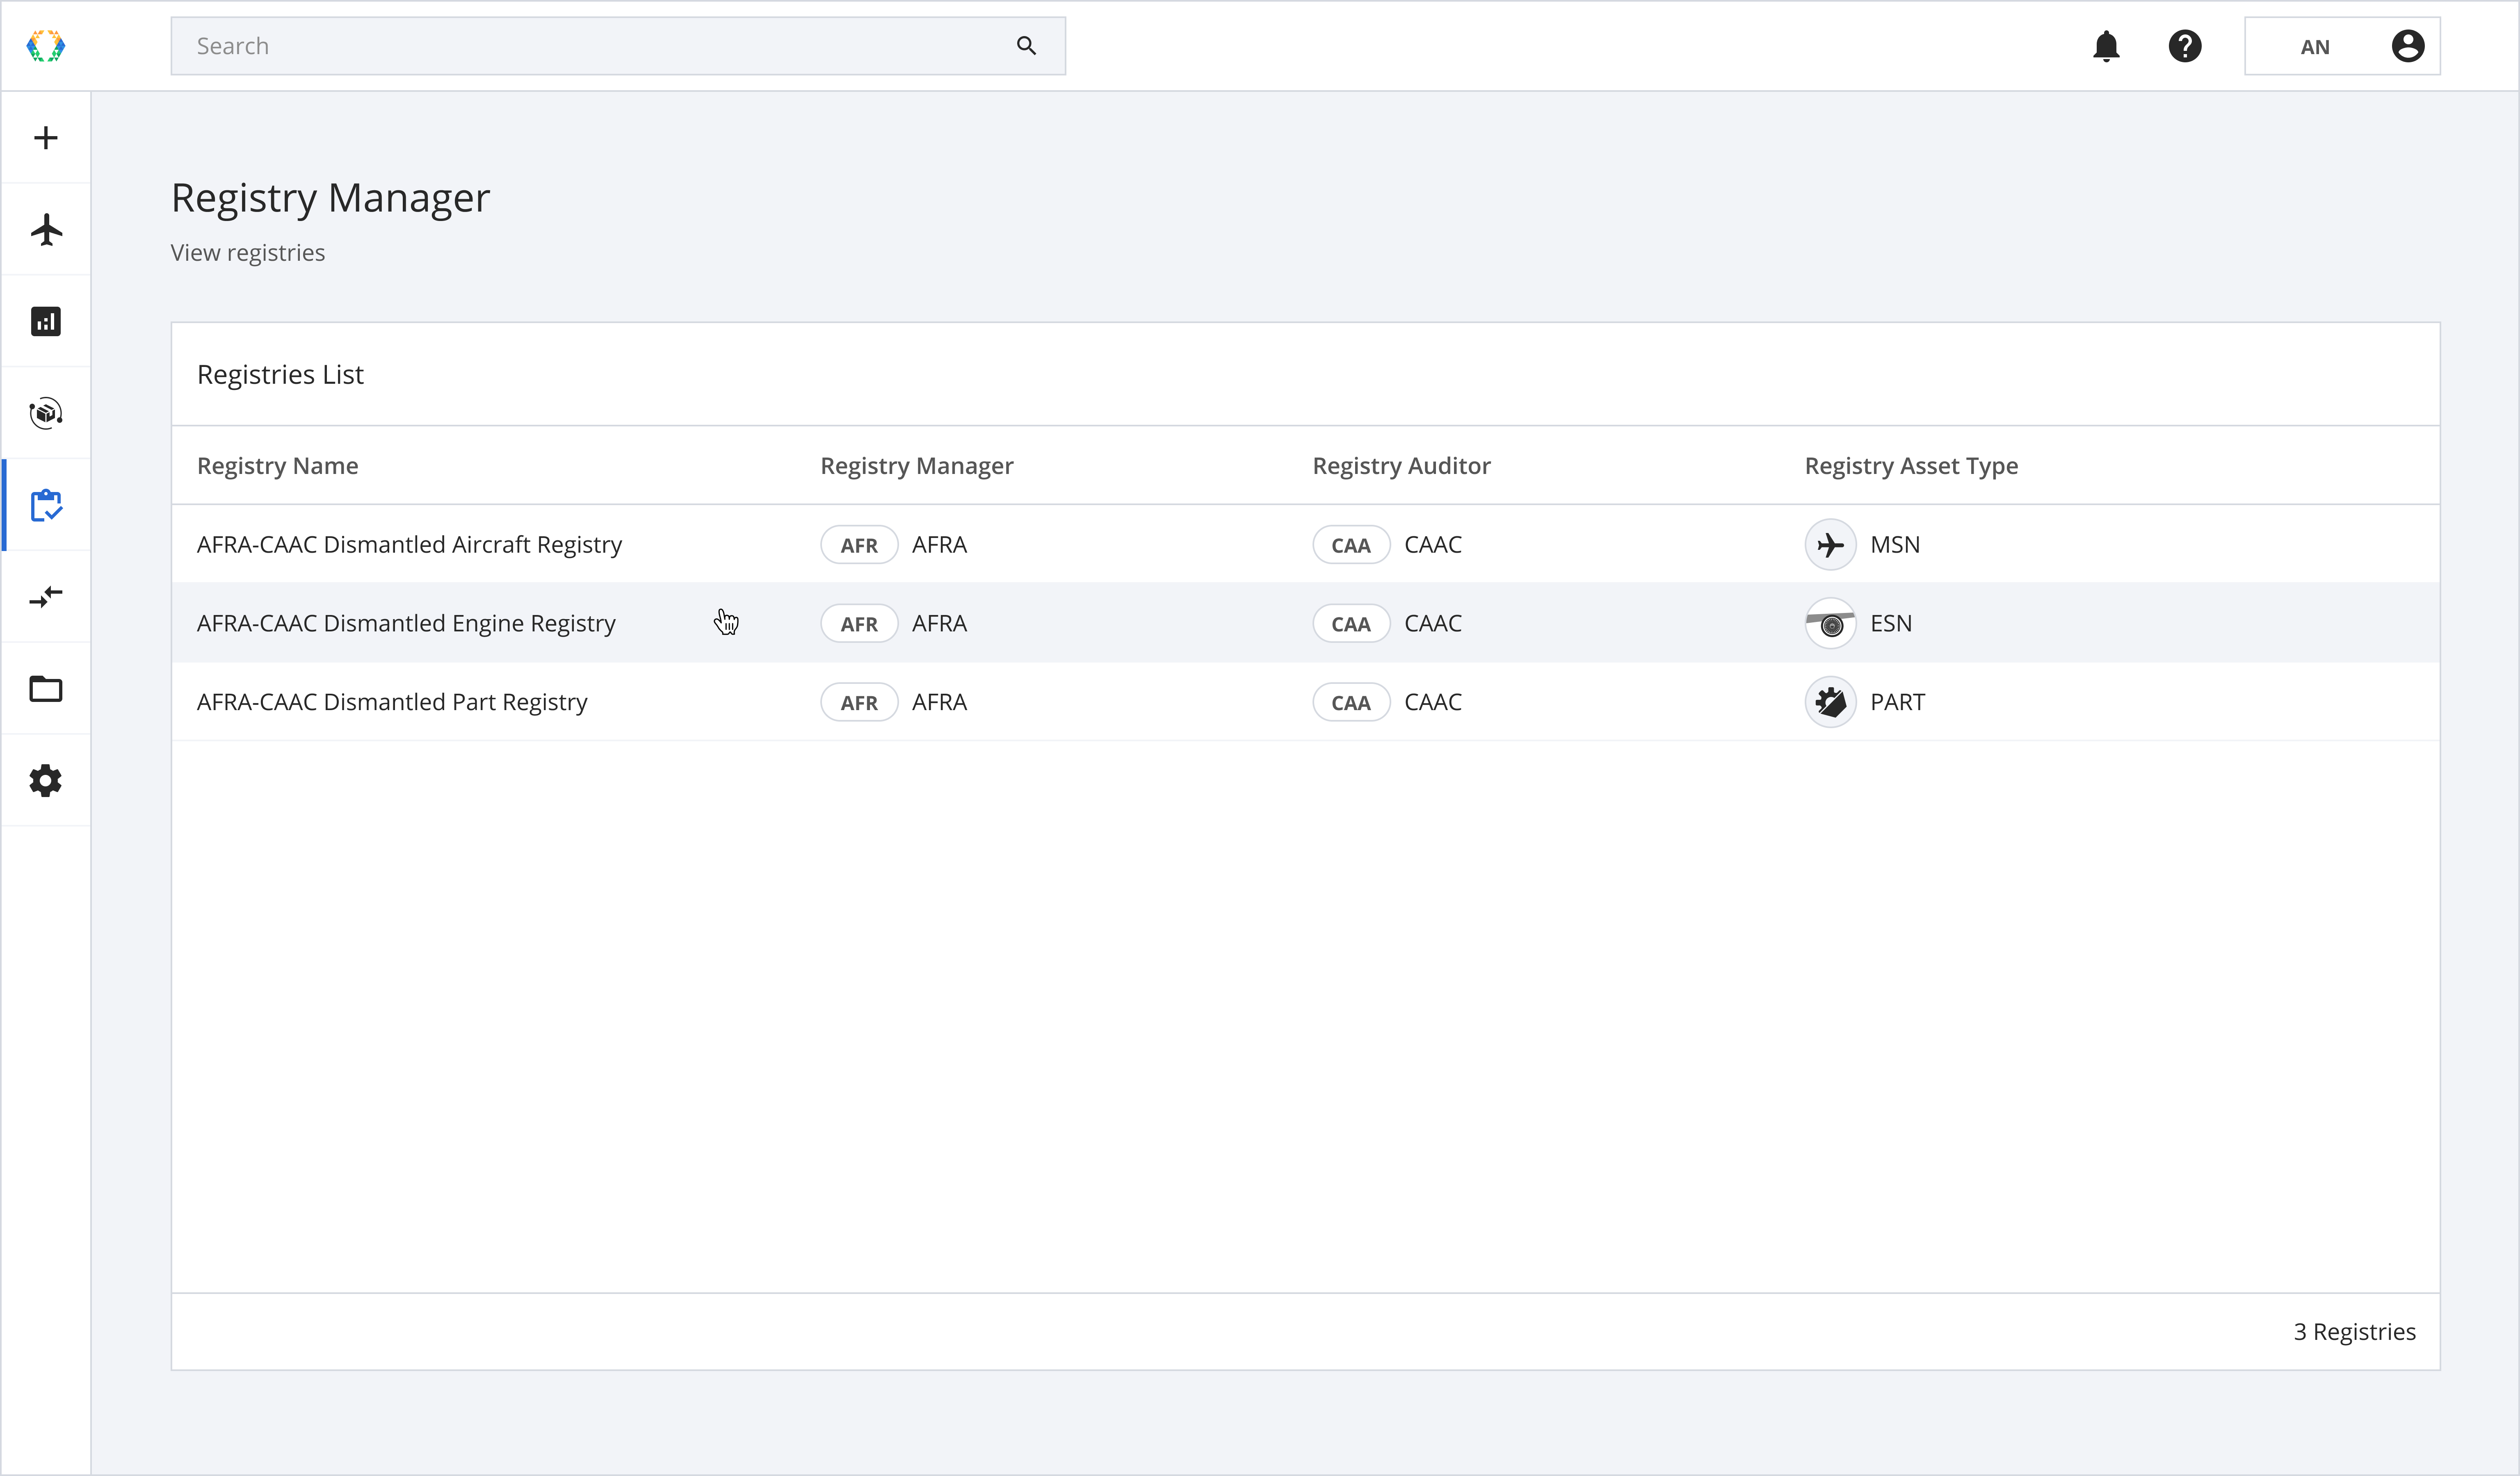Viewport: 2520px width, 1476px height.
Task: Open the AN user account menu
Action: coord(2342,46)
